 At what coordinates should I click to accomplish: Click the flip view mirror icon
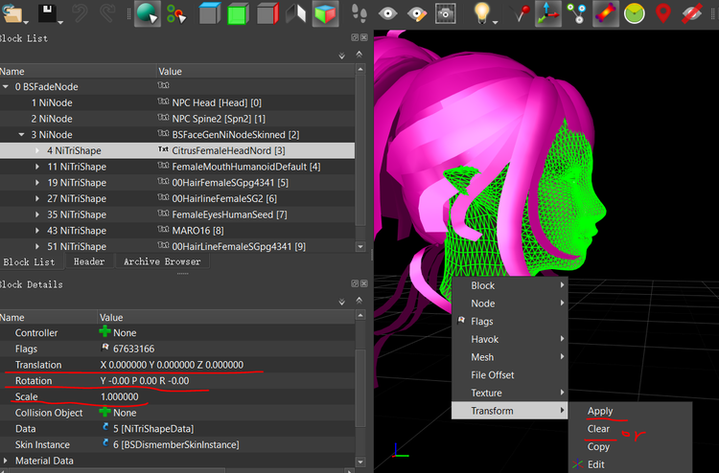tap(296, 13)
